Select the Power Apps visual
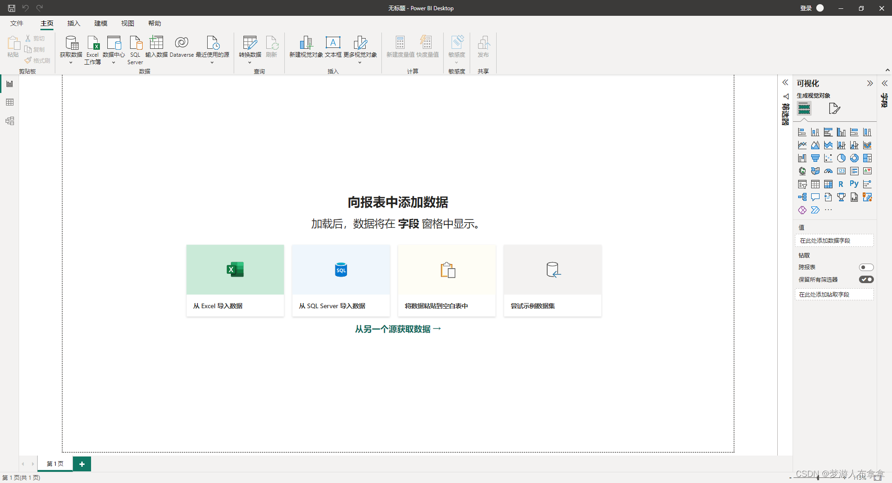Viewport: 892px width, 483px height. coord(802,211)
